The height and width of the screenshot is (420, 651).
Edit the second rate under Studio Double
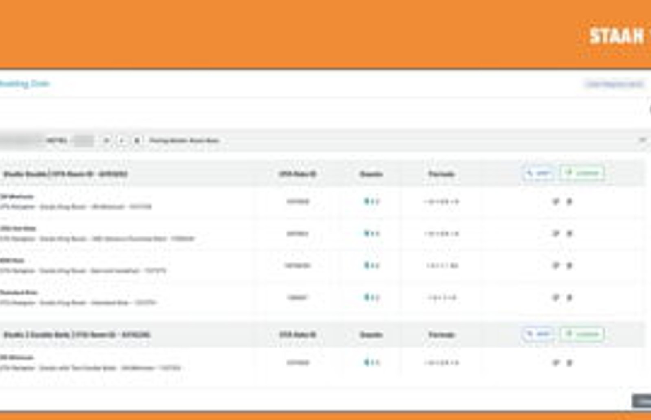pyautogui.click(x=556, y=234)
